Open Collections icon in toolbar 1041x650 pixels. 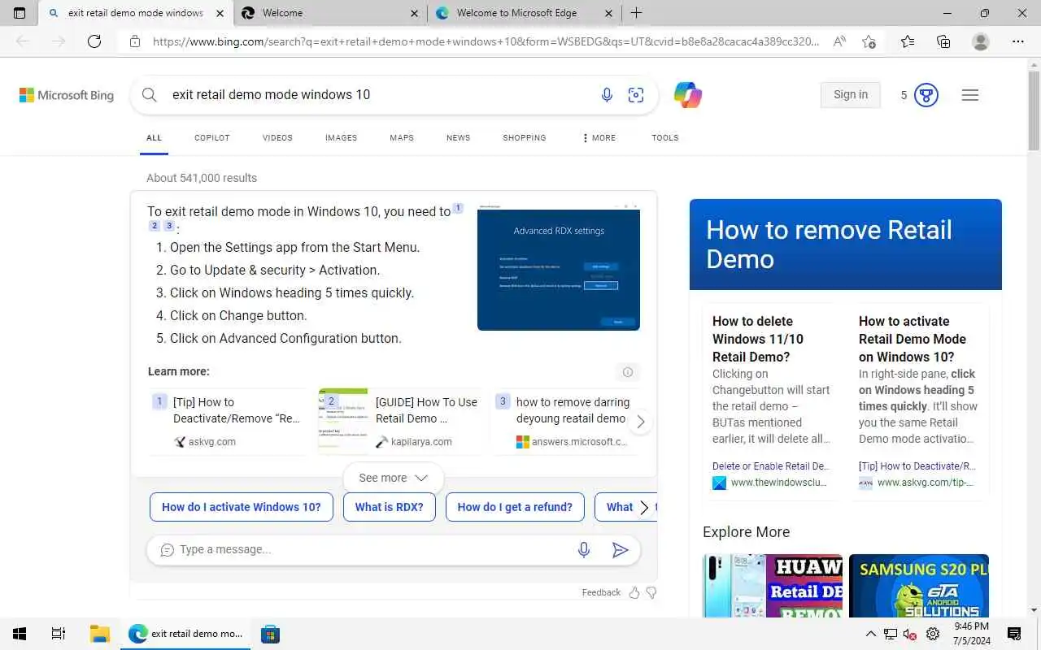943,41
